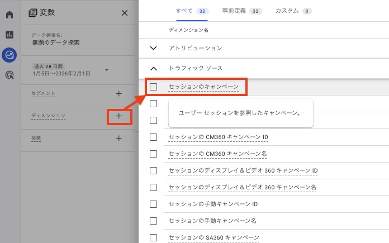Click the セッションの手動キャンペーン ID label

point(213,204)
